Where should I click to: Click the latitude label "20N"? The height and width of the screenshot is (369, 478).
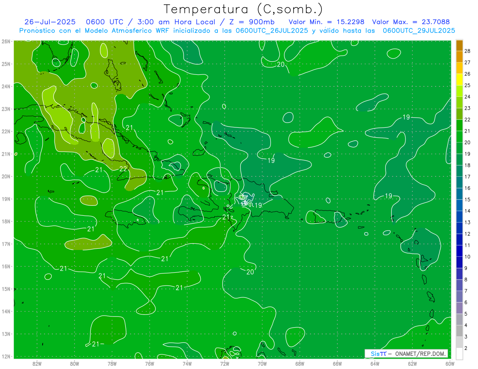tap(6, 176)
